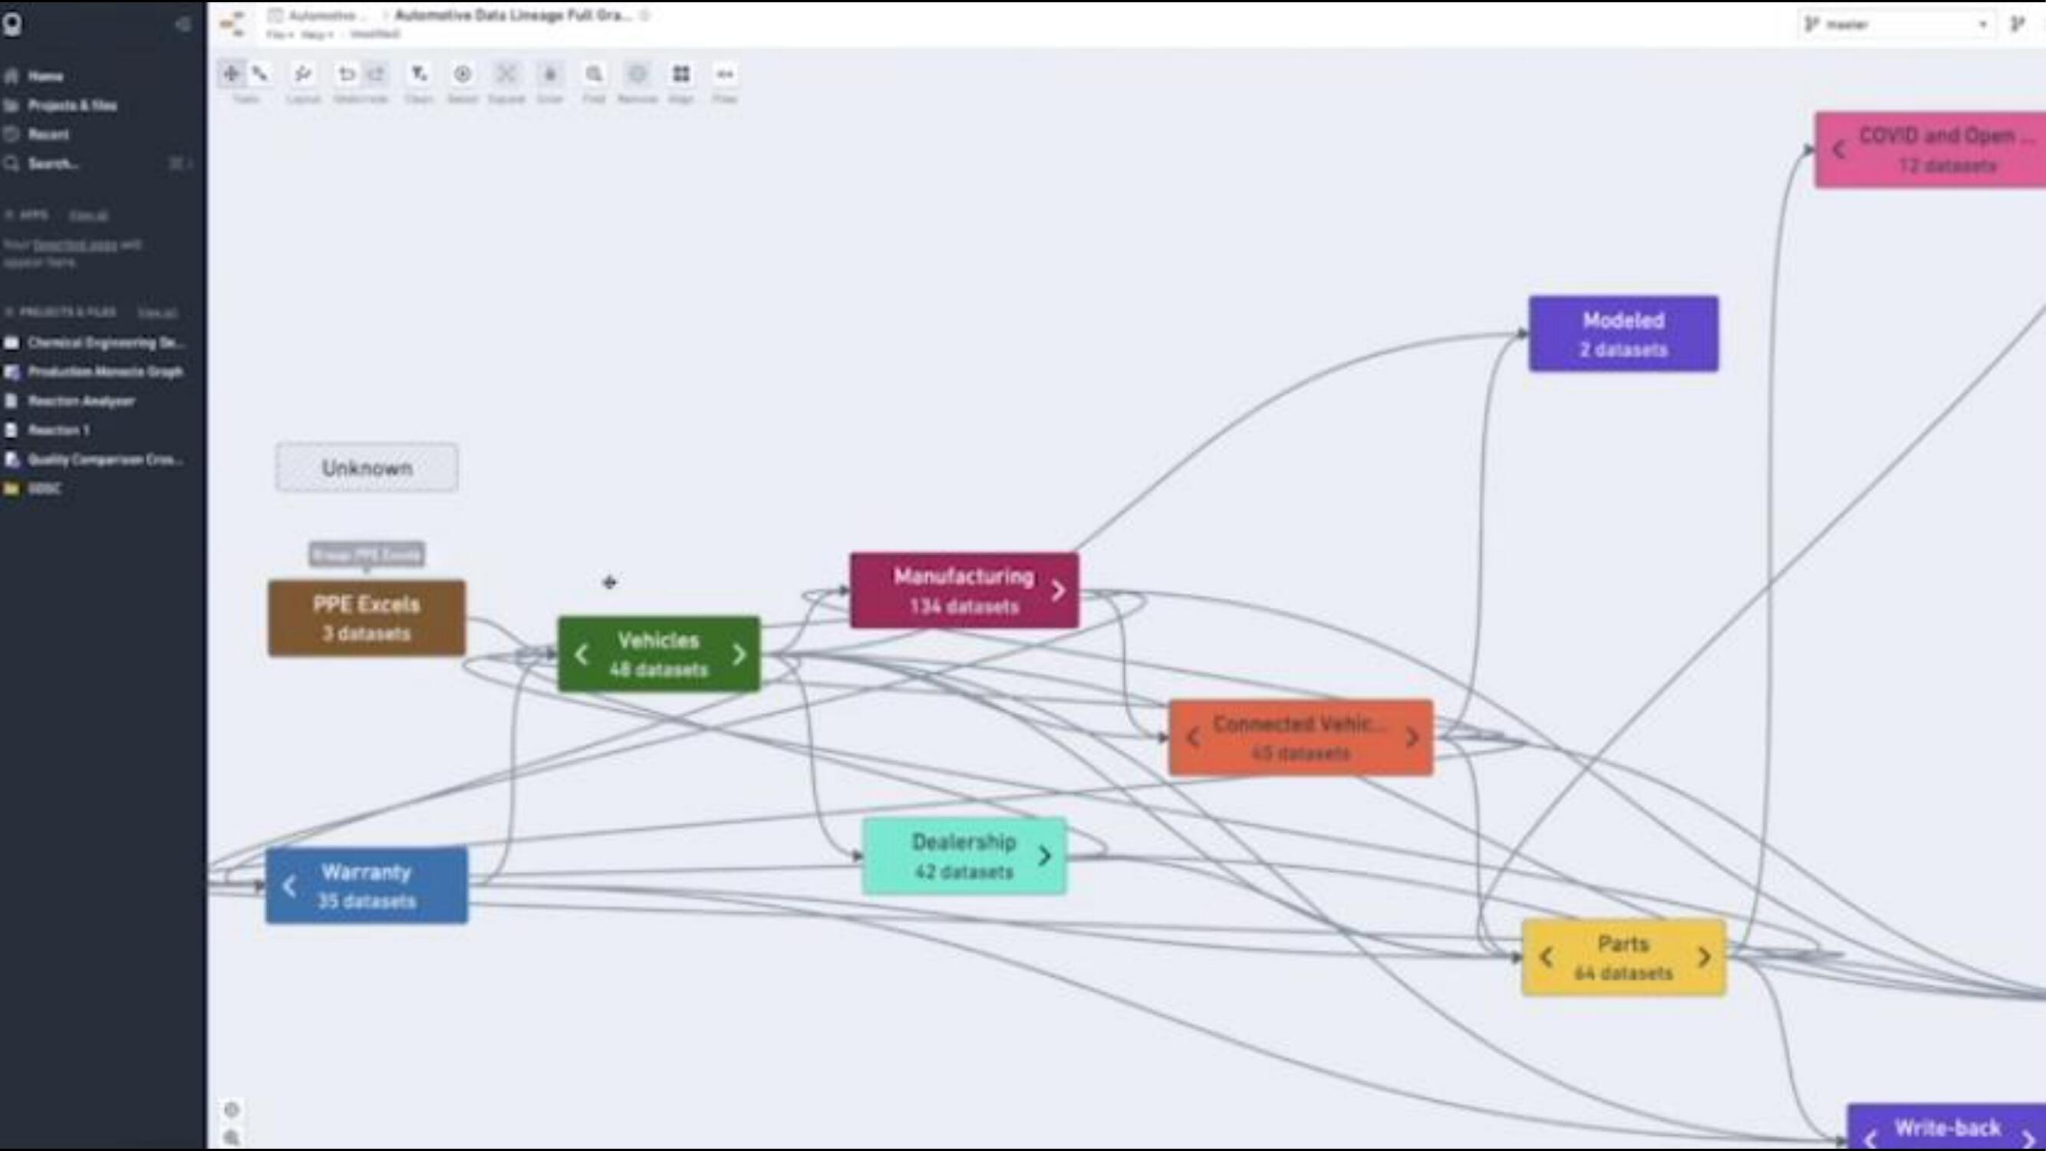This screenshot has height=1151, width=2046.
Task: Expand Connected Vehicle node left chevron
Action: 1193,737
